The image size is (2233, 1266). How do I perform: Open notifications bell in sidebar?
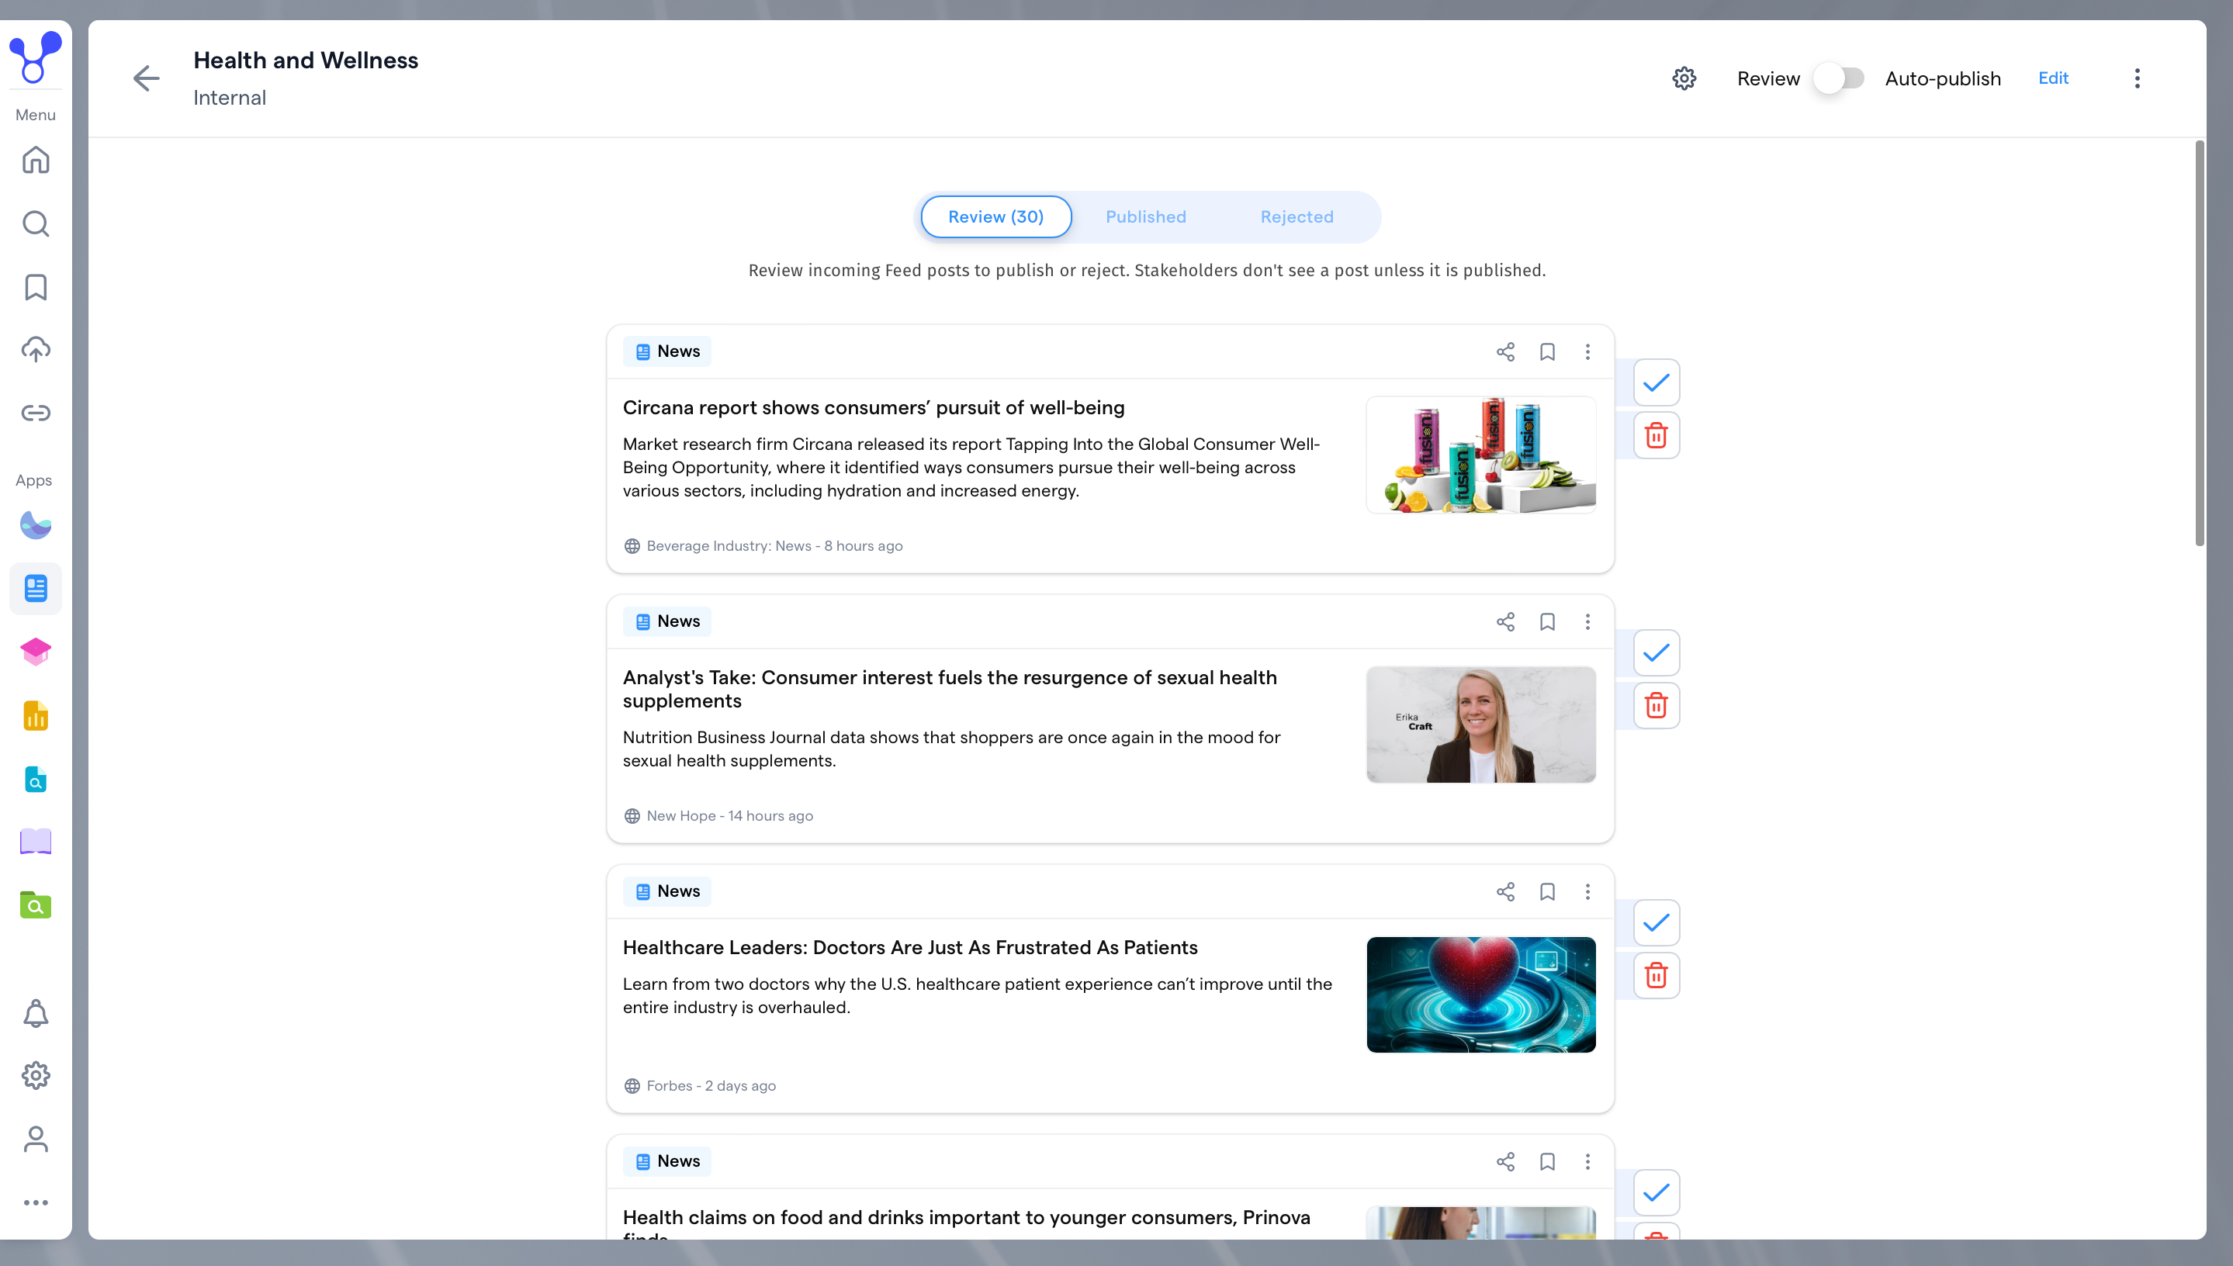(x=36, y=1013)
